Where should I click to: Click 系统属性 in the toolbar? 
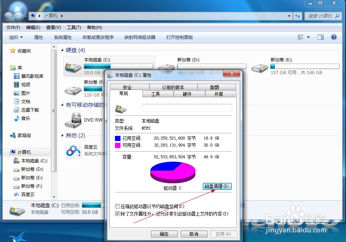pyautogui.click(x=63, y=37)
